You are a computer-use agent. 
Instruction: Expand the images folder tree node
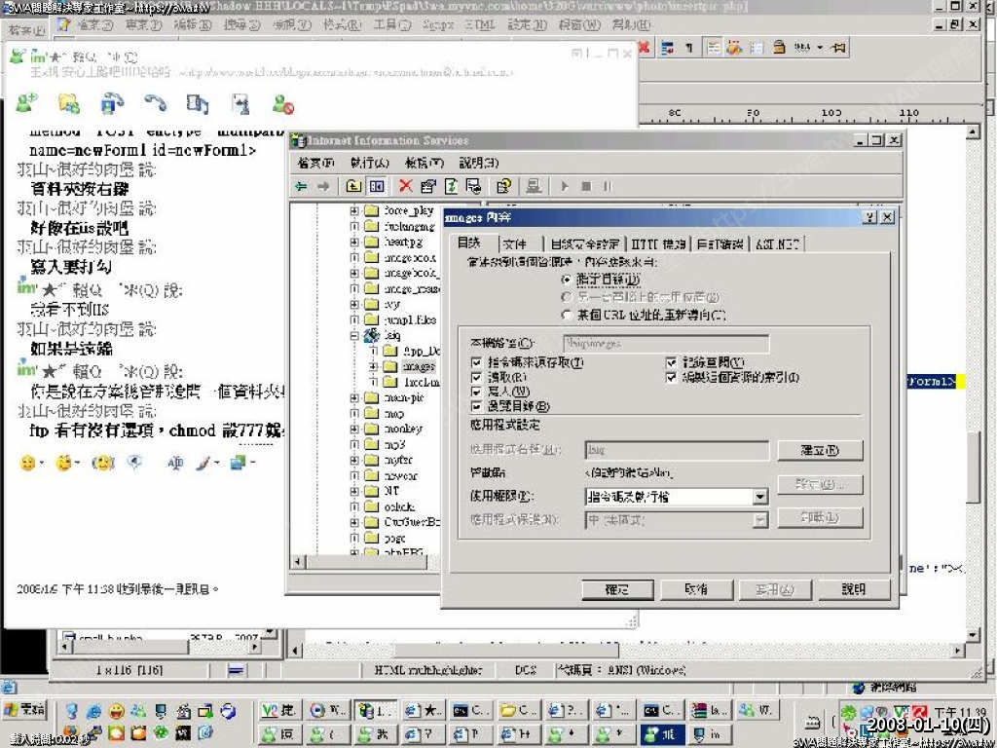(373, 366)
